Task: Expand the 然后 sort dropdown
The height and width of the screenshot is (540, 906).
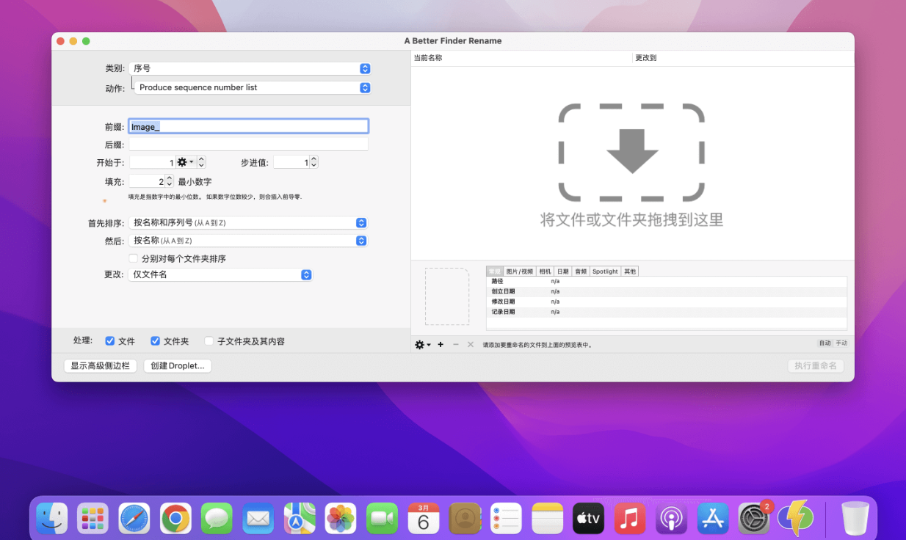Action: [248, 241]
